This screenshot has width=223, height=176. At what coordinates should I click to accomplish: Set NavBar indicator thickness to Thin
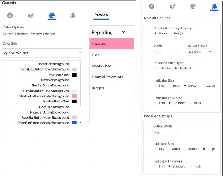(156, 103)
